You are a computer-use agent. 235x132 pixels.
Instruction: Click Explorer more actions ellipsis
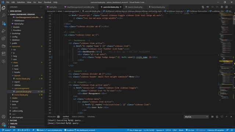pos(41,7)
